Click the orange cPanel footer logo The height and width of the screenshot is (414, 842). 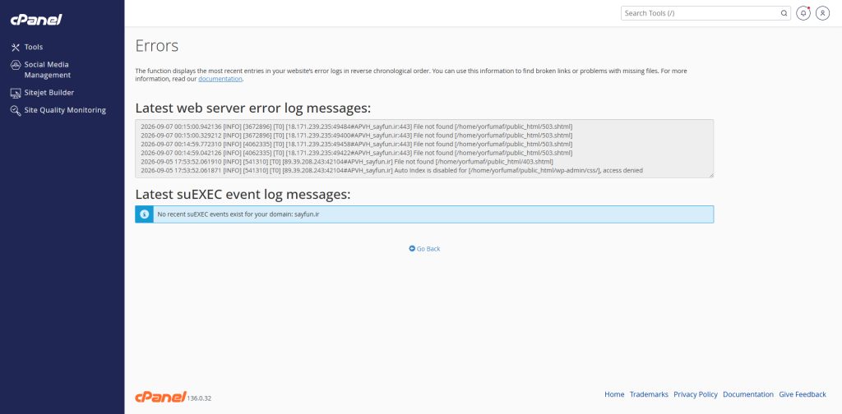click(160, 397)
